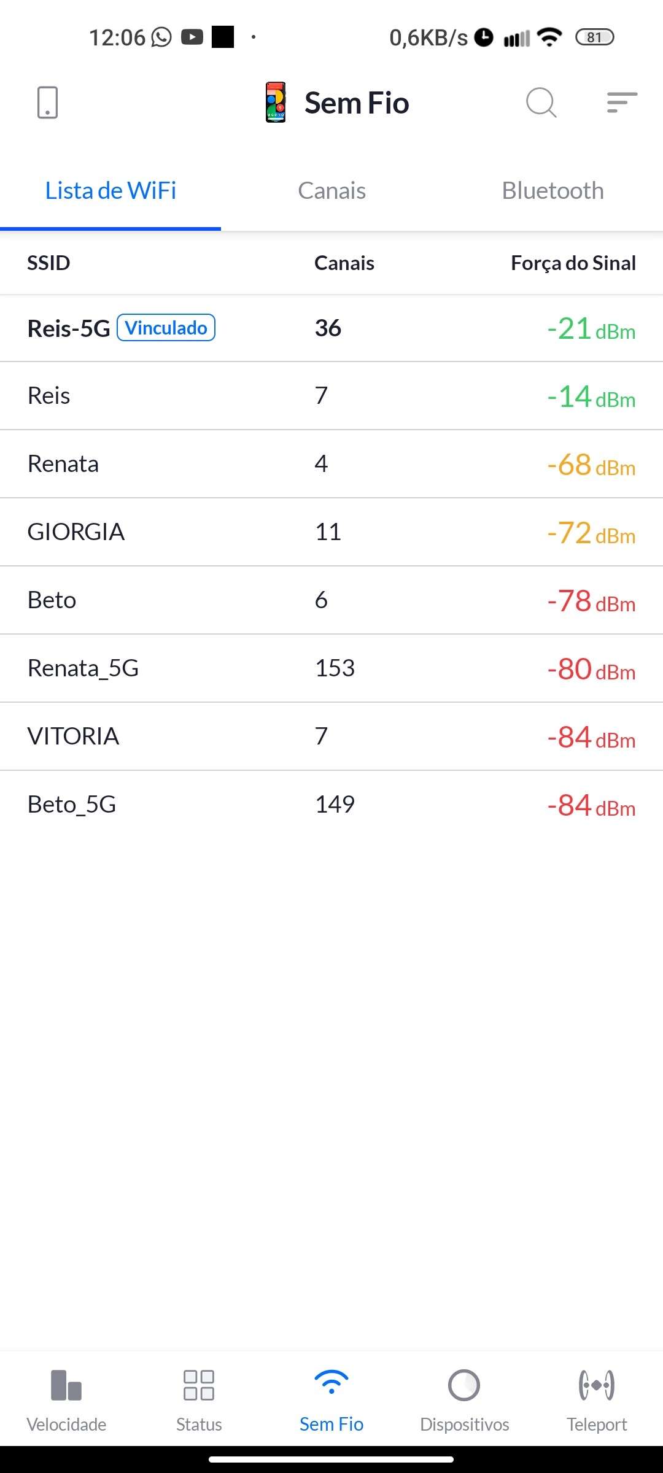663x1473 pixels.
Task: Switch to the Canais tab
Action: pos(331,191)
